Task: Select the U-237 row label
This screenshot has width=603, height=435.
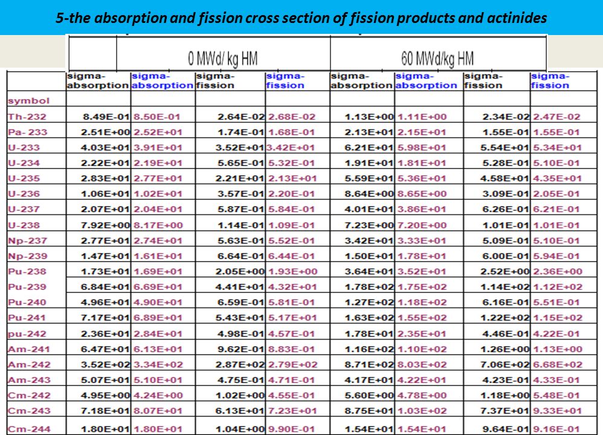Action: [24, 209]
